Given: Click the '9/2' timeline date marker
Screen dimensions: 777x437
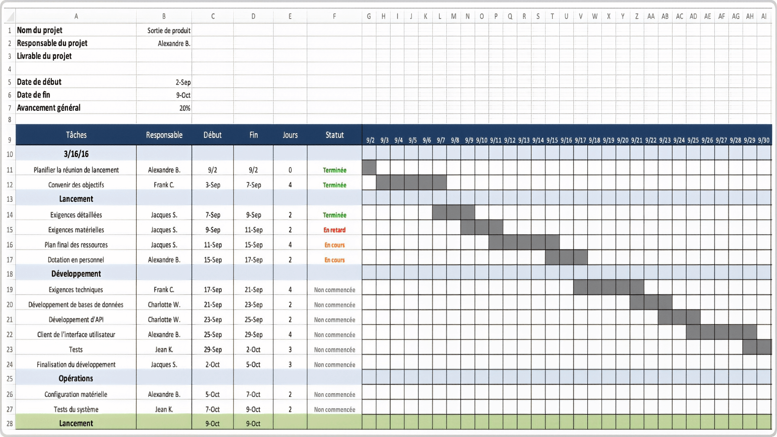Looking at the screenshot, I should click(x=370, y=140).
